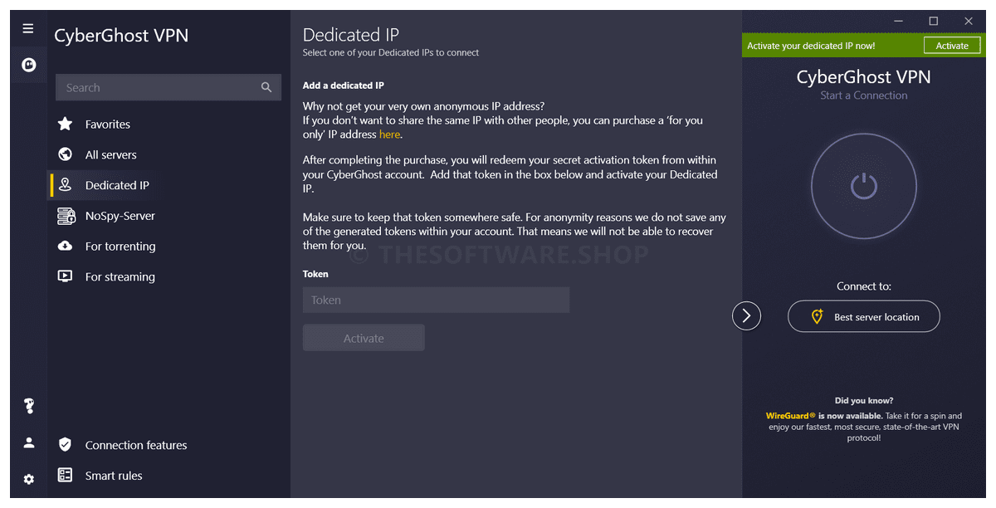
Task: Click the location pin in Best server button
Action: pos(817,316)
